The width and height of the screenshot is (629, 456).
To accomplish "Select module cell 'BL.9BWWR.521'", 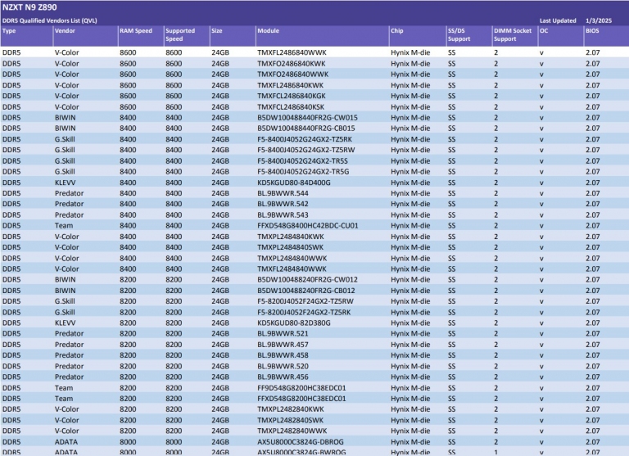I will (283, 334).
